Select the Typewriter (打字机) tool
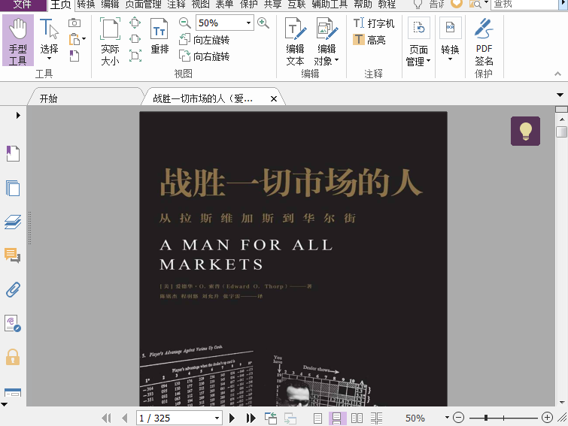 tap(373, 23)
